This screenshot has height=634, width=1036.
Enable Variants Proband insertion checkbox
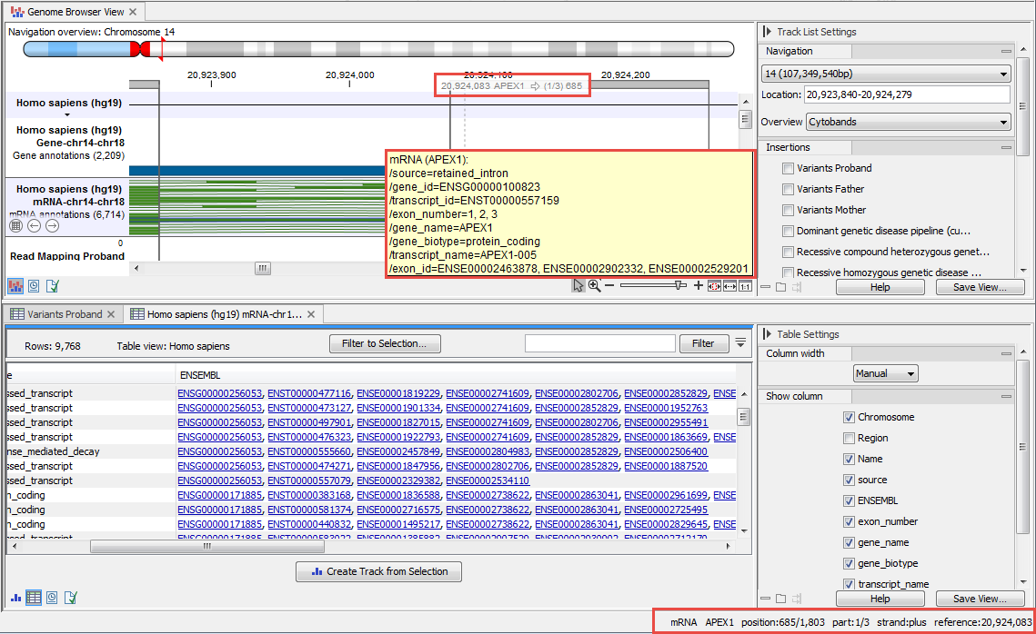pyautogui.click(x=788, y=168)
